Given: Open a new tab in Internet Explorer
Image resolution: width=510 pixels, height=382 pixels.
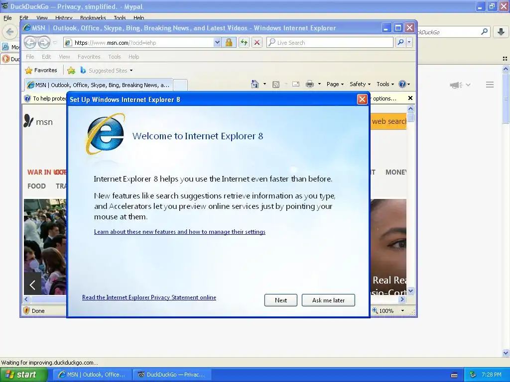Looking at the screenshot, I should (180, 85).
